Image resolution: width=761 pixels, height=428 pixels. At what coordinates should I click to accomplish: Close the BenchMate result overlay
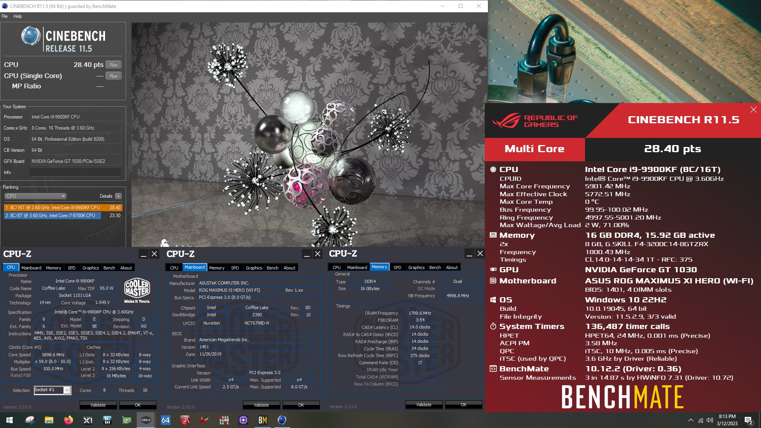(753, 110)
